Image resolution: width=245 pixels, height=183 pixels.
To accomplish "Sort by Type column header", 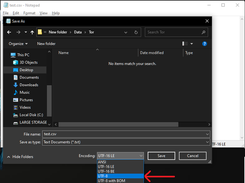I will point(189,53).
